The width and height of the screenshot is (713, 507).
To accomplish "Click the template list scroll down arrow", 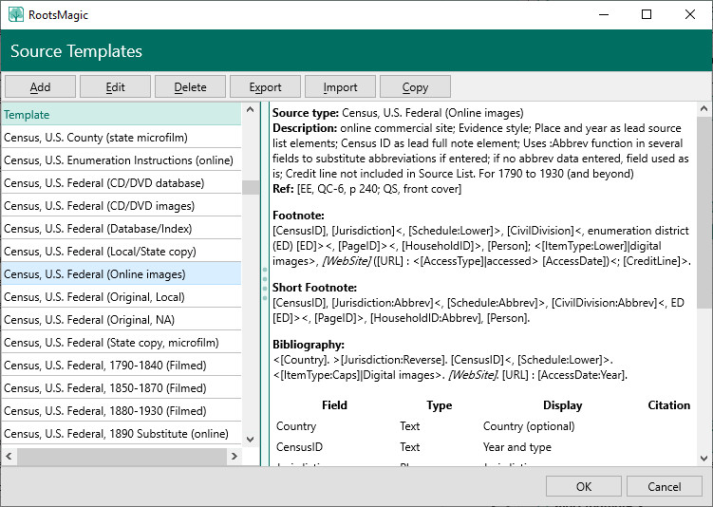I will 251,439.
